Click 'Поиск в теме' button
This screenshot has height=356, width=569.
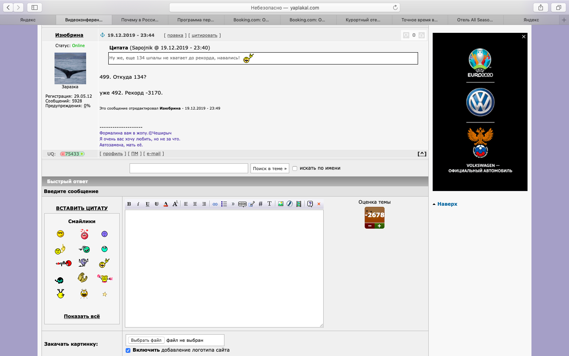tap(270, 169)
